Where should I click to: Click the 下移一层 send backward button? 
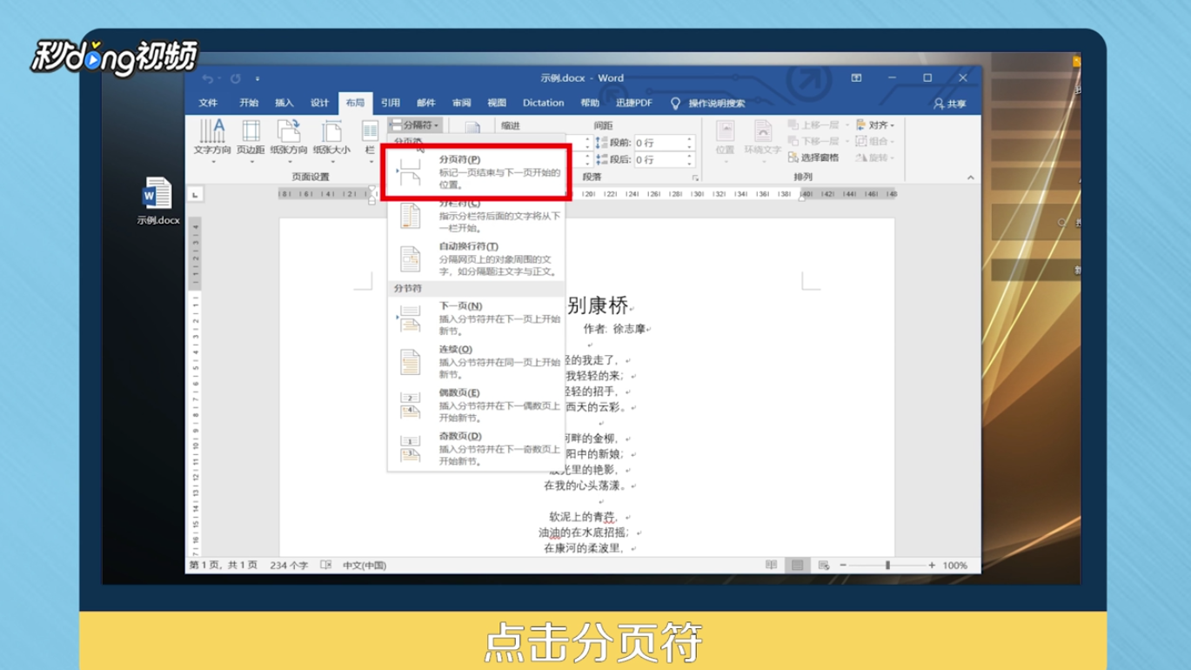tap(819, 141)
